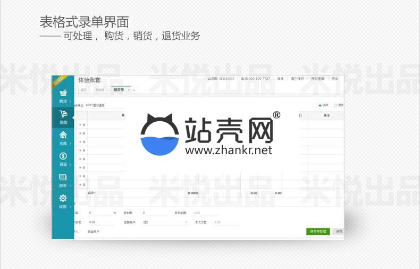
Task: Switch to the 购货单 tab
Action: pos(99,90)
